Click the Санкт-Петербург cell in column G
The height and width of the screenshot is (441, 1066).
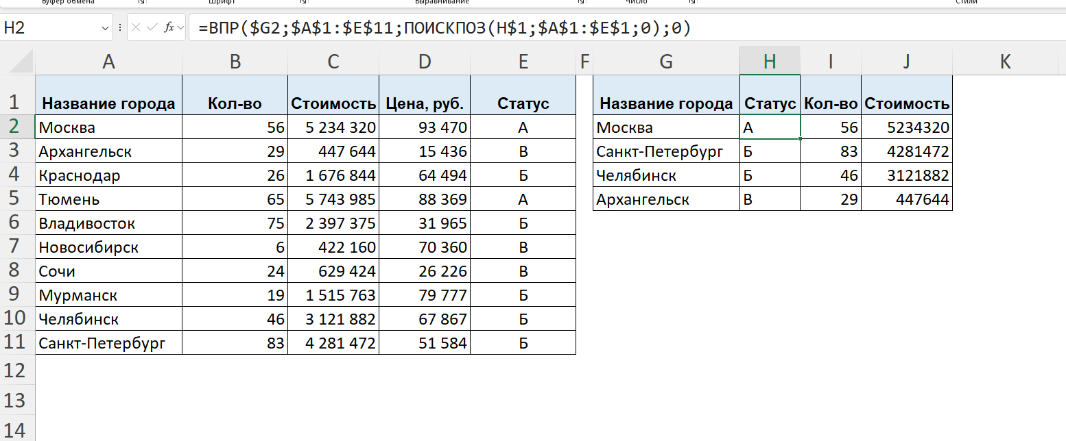coord(666,151)
